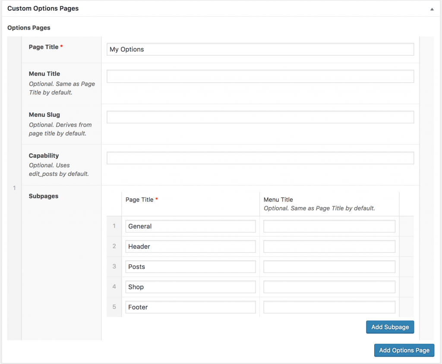Click the Menu Title column header in Subpages table
This screenshot has width=442, height=364.
pyautogui.click(x=278, y=200)
